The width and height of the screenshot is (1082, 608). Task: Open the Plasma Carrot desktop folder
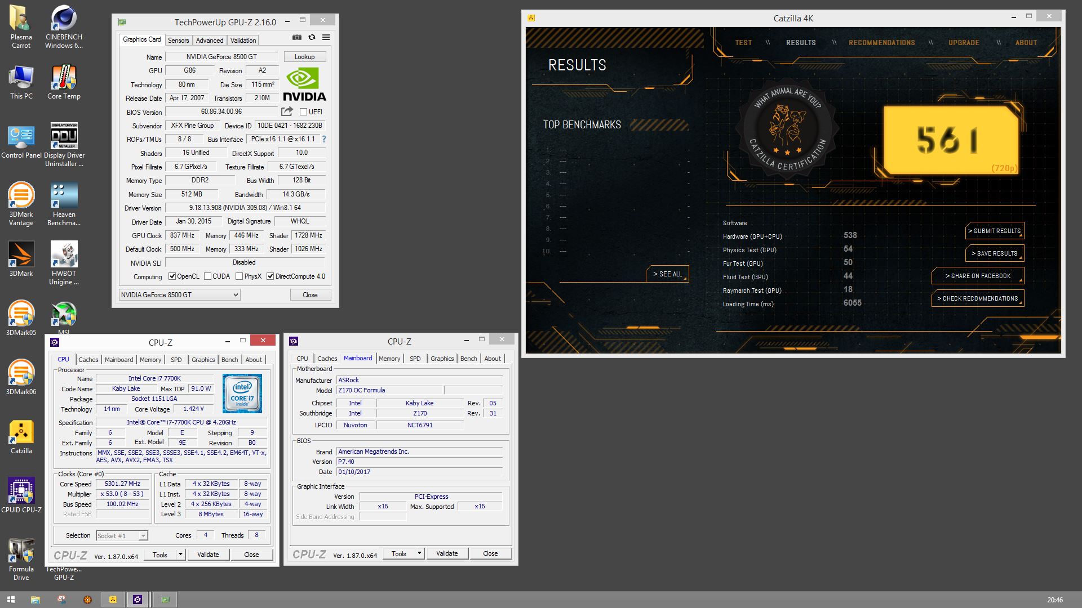coord(21,26)
